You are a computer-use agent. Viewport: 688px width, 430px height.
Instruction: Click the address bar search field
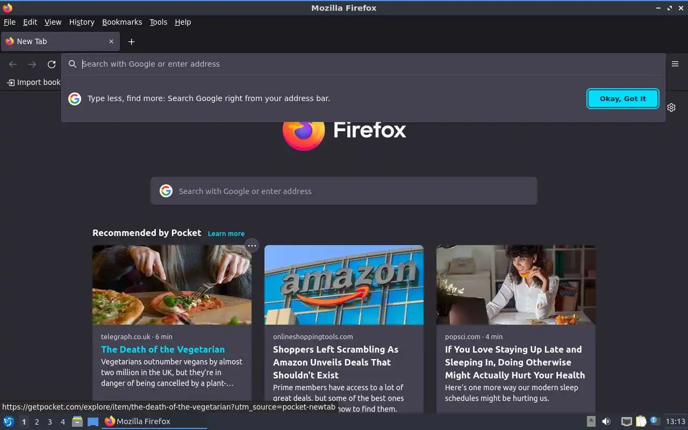tap(363, 64)
